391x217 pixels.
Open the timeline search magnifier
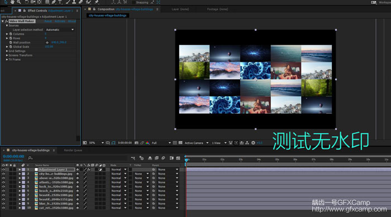click(30, 158)
